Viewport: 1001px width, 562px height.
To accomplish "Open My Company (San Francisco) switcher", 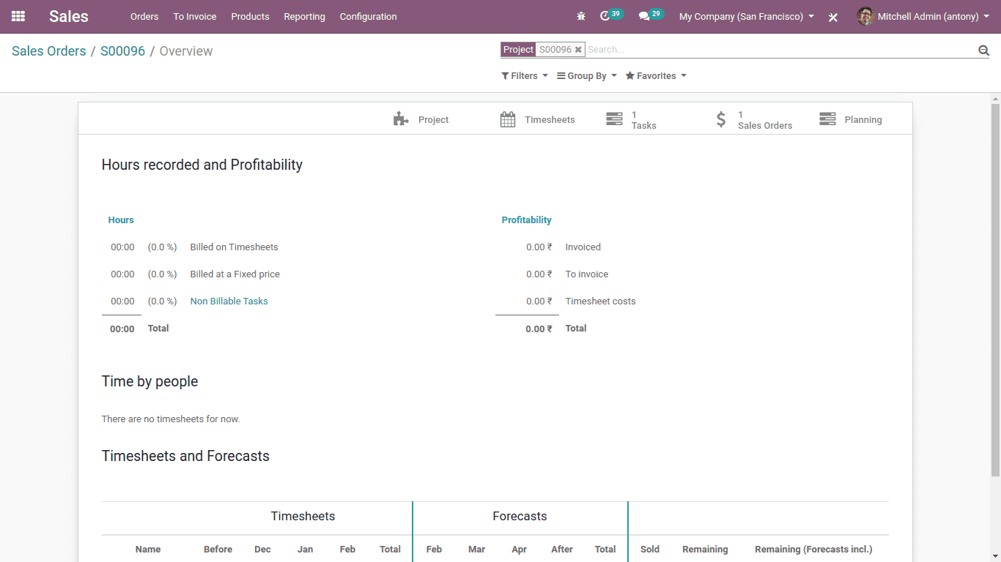I will tap(746, 16).
